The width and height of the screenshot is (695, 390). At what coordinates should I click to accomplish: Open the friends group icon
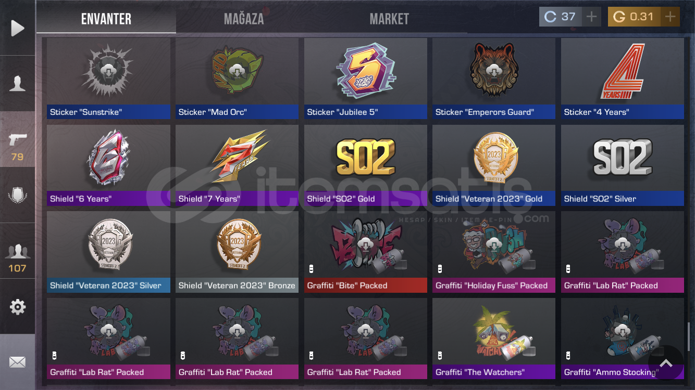18,251
